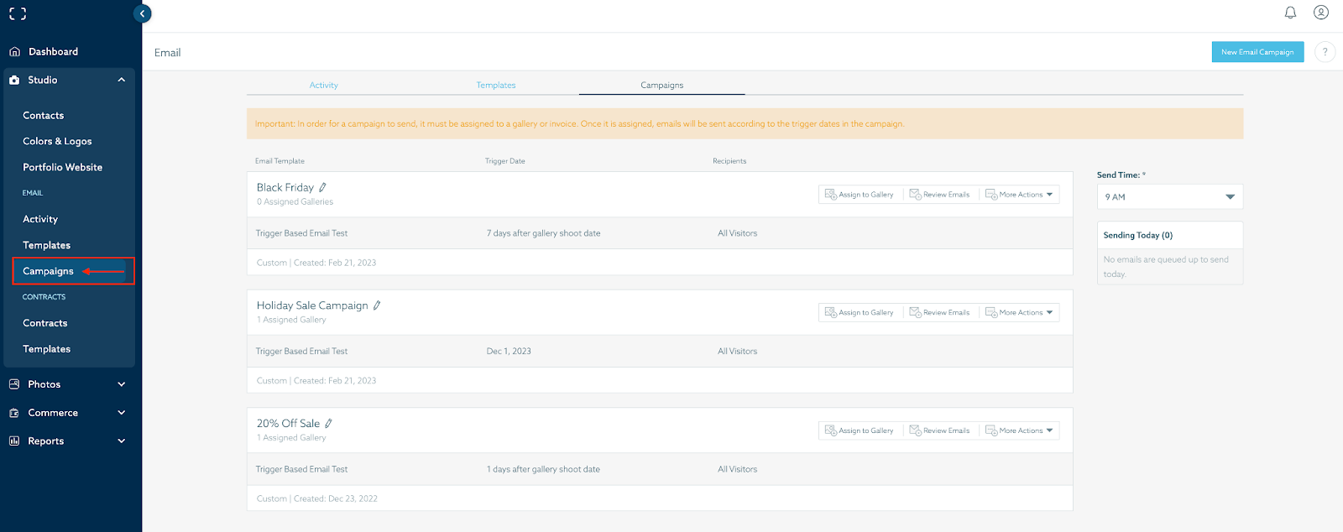
Task: Click the fullscreen brackets logo icon
Action: tap(18, 13)
